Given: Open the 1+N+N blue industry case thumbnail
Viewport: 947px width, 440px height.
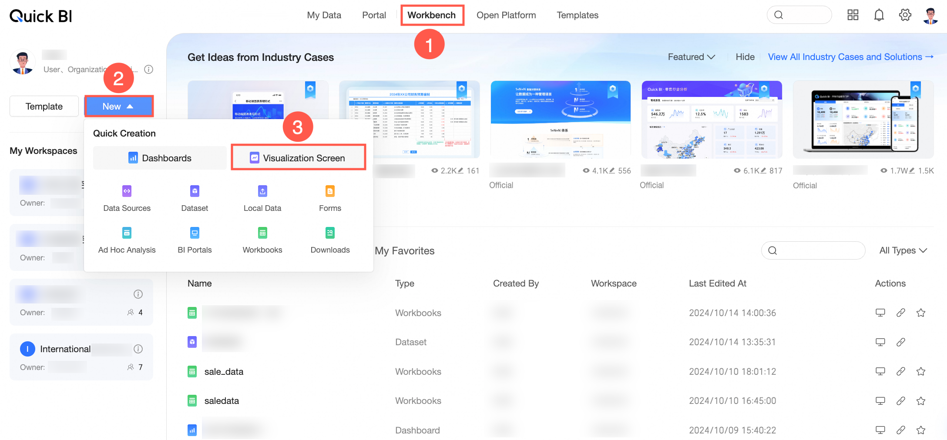Looking at the screenshot, I should tap(561, 120).
